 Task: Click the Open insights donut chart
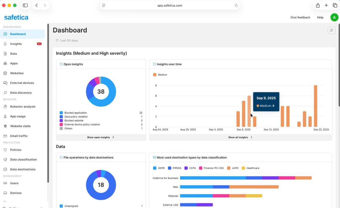[x=101, y=91]
